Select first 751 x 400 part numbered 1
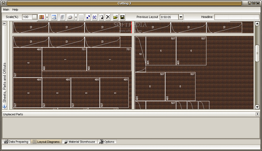Image resolution: width=262 pixels, height=151 pixels. (x=64, y=59)
